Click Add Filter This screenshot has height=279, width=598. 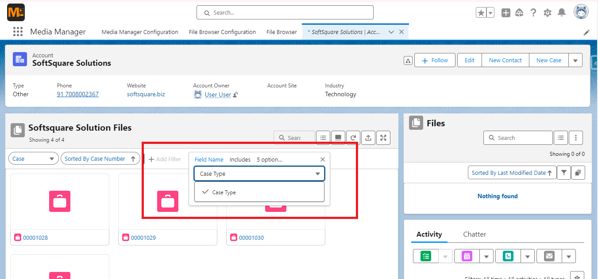165,159
